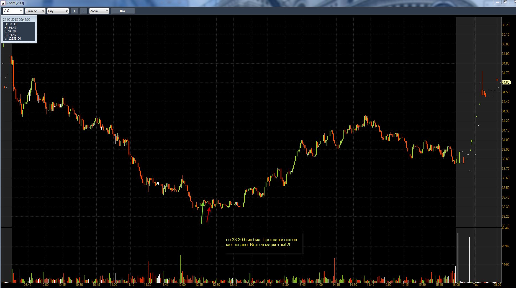Click the plus zoom-in button
Viewport: 516px width, 288px height.
click(x=74, y=11)
